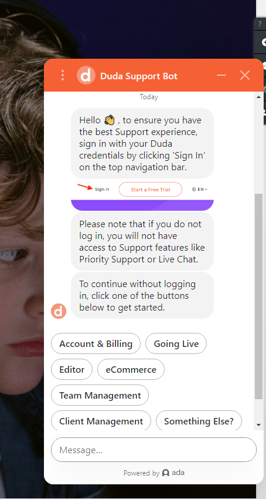Select the Going Live quick reply
266x499 pixels.
click(x=176, y=343)
